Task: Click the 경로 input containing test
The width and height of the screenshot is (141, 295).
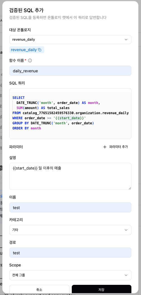Action: pyautogui.click(x=70, y=253)
